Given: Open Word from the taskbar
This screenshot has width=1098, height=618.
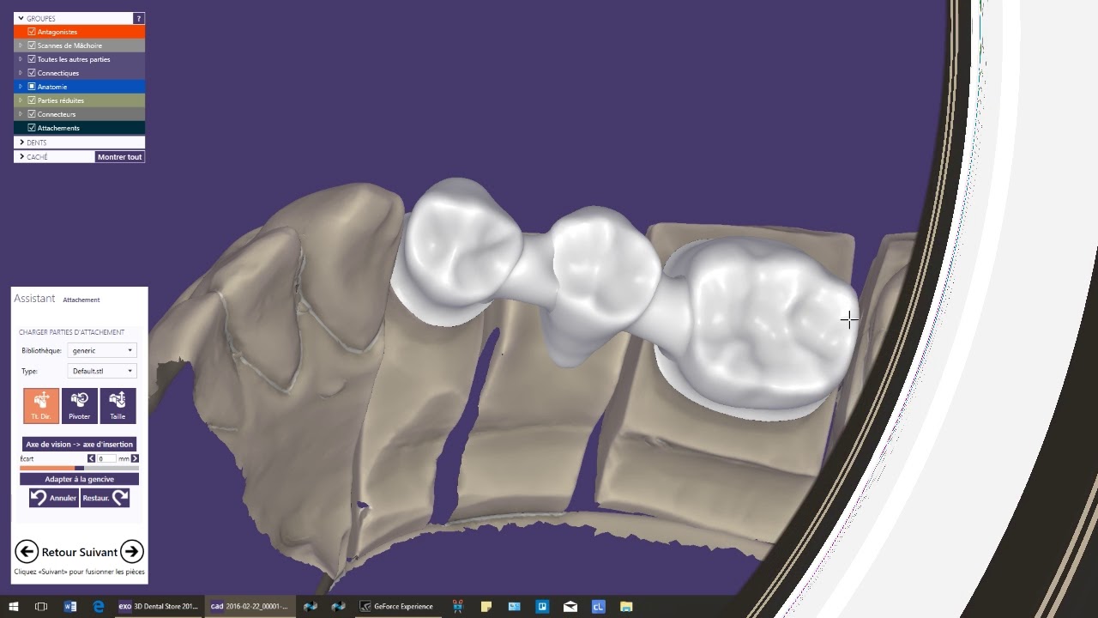Looking at the screenshot, I should coord(70,606).
